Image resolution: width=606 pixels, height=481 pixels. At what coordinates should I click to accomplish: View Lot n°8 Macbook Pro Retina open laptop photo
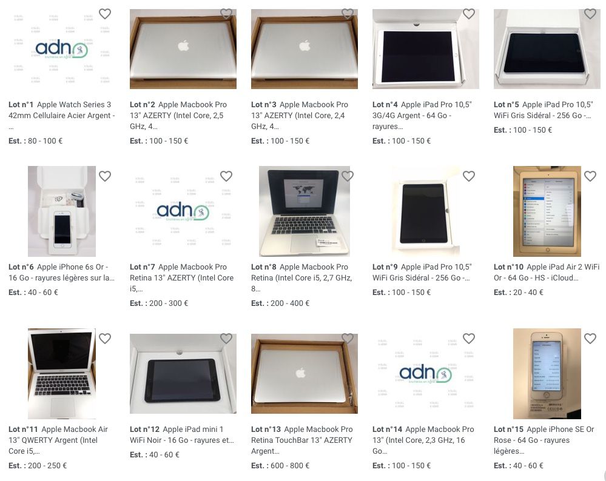[304, 211]
